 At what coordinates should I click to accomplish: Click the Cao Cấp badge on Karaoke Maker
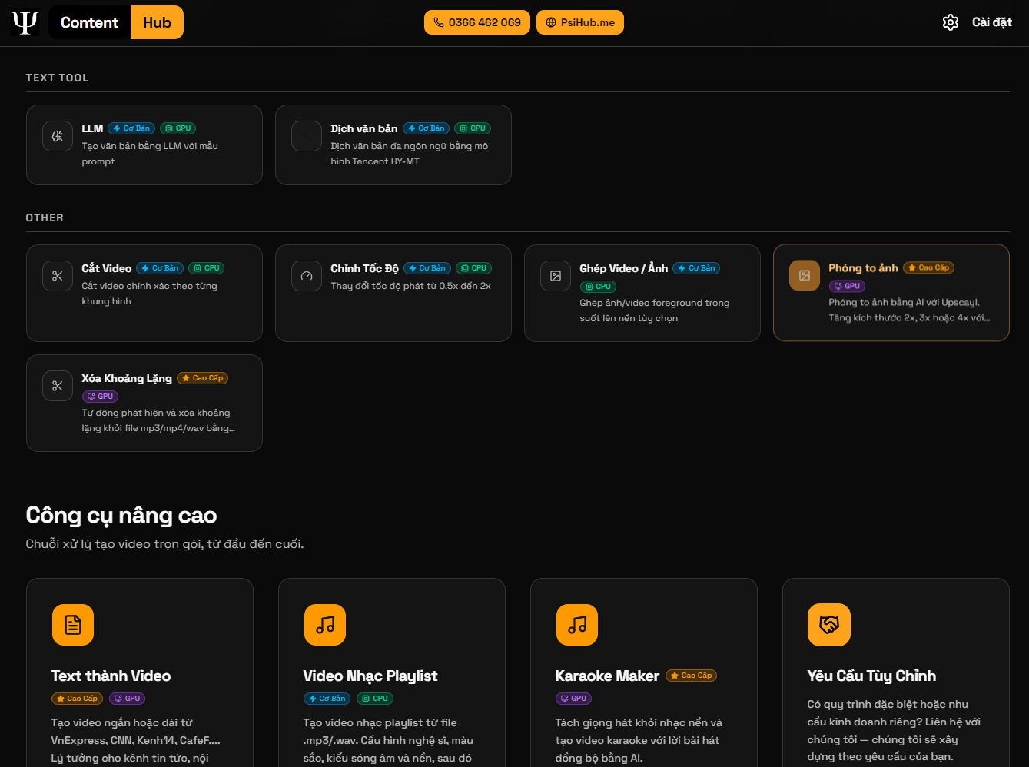[x=692, y=676]
